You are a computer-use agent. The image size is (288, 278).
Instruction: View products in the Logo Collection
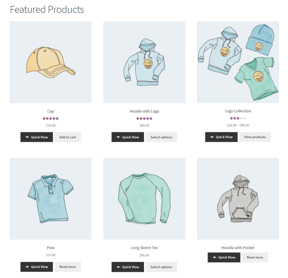(x=255, y=137)
